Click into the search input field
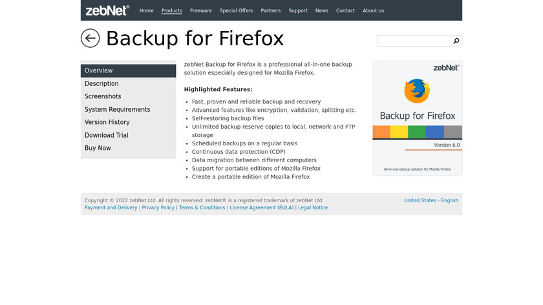This screenshot has width=543, height=305. coord(415,41)
